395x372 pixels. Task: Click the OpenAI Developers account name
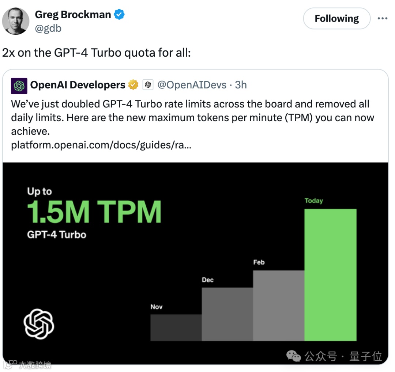(x=78, y=85)
